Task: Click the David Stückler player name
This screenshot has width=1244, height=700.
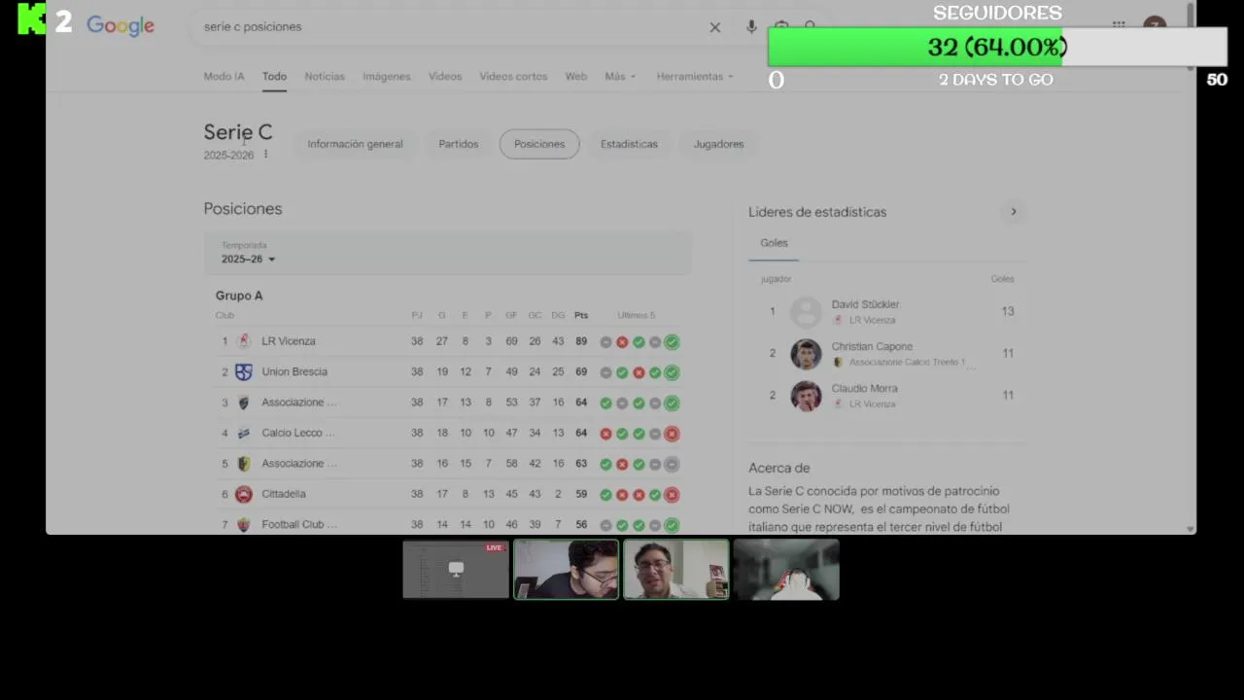Action: click(x=865, y=304)
